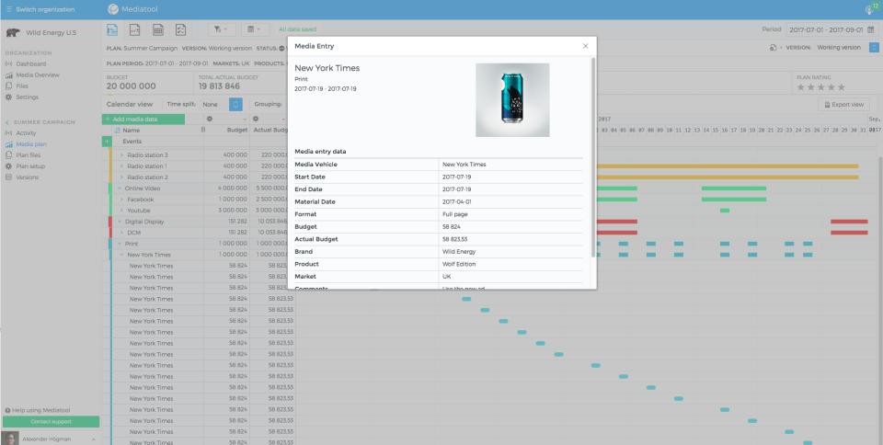Click the gear icon above Budget column

pos(210,120)
